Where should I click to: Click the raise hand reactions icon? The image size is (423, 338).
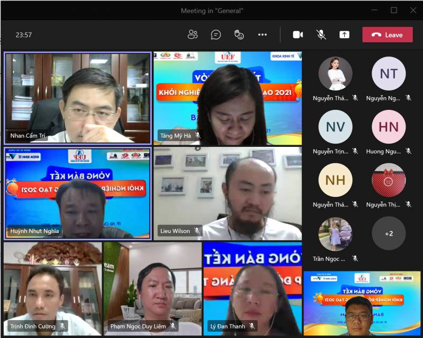(239, 35)
